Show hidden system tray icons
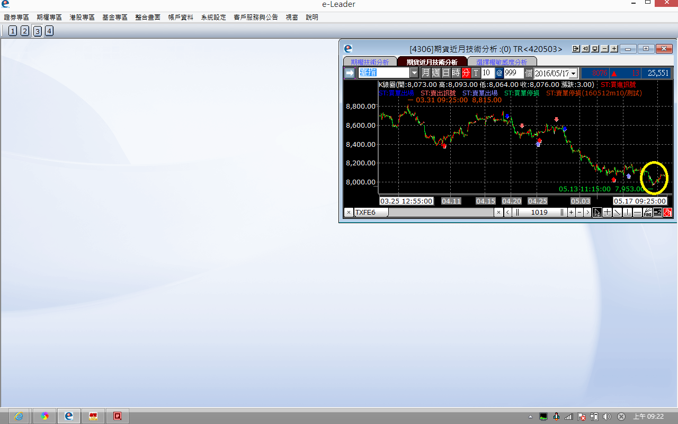The height and width of the screenshot is (424, 678). [530, 417]
